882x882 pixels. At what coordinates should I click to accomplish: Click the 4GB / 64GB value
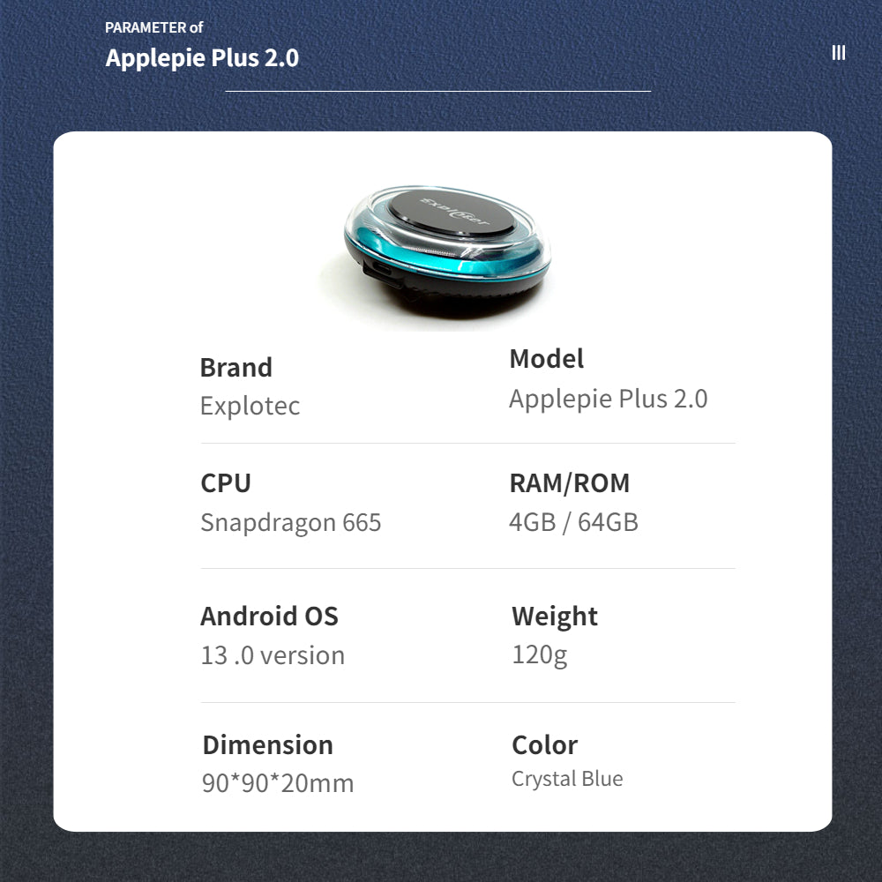coord(574,522)
